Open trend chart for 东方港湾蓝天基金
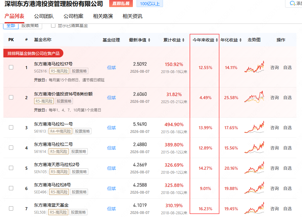This screenshot has width=302, height=217. [x=254, y=208]
